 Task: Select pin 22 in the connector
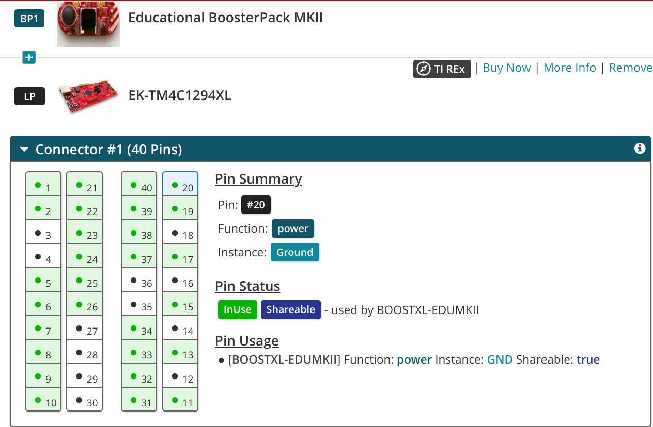pos(85,208)
